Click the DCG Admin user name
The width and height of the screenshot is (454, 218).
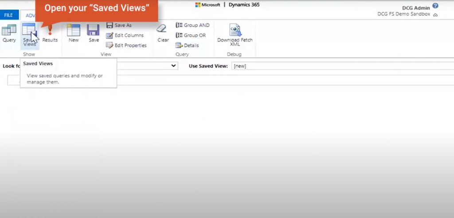(x=416, y=8)
